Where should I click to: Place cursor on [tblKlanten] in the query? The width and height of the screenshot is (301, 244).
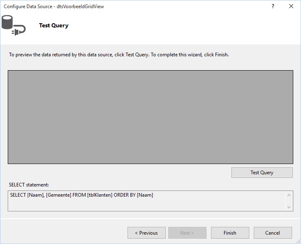pyautogui.click(x=100, y=195)
